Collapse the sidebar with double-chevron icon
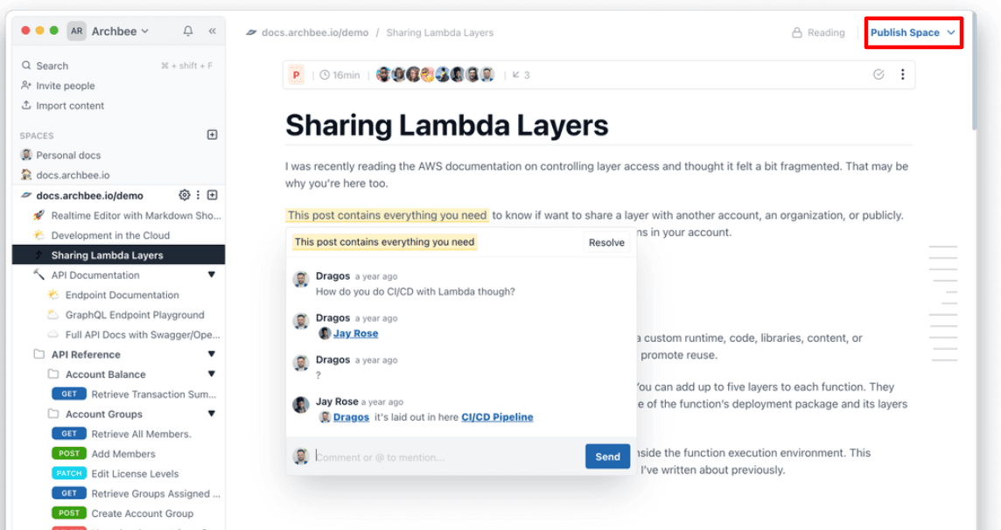1001x530 pixels. point(212,31)
